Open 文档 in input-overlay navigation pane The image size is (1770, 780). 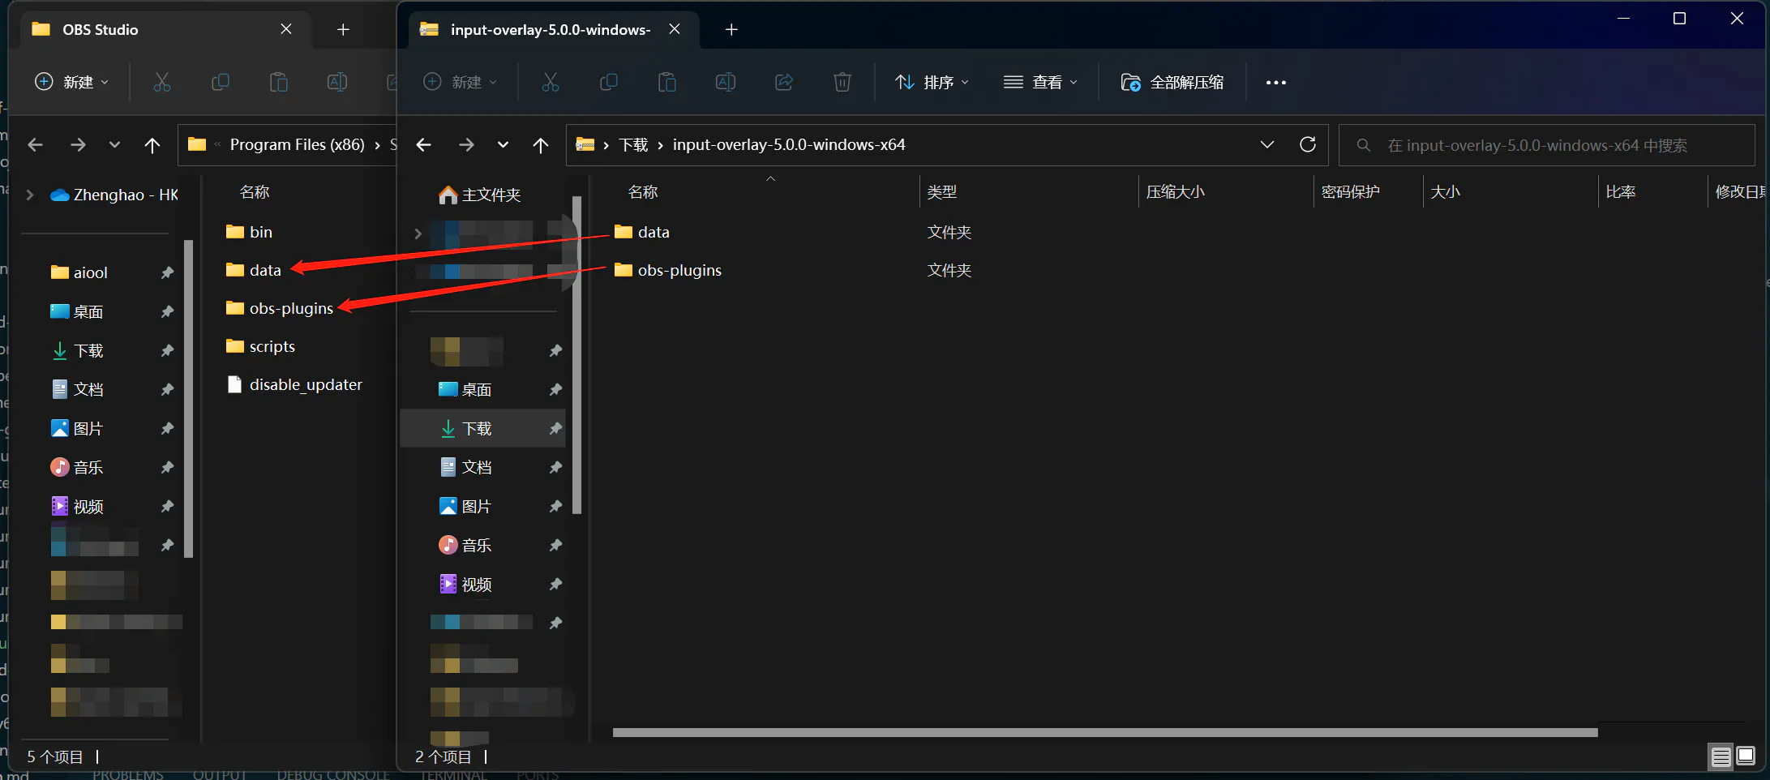pos(465,467)
